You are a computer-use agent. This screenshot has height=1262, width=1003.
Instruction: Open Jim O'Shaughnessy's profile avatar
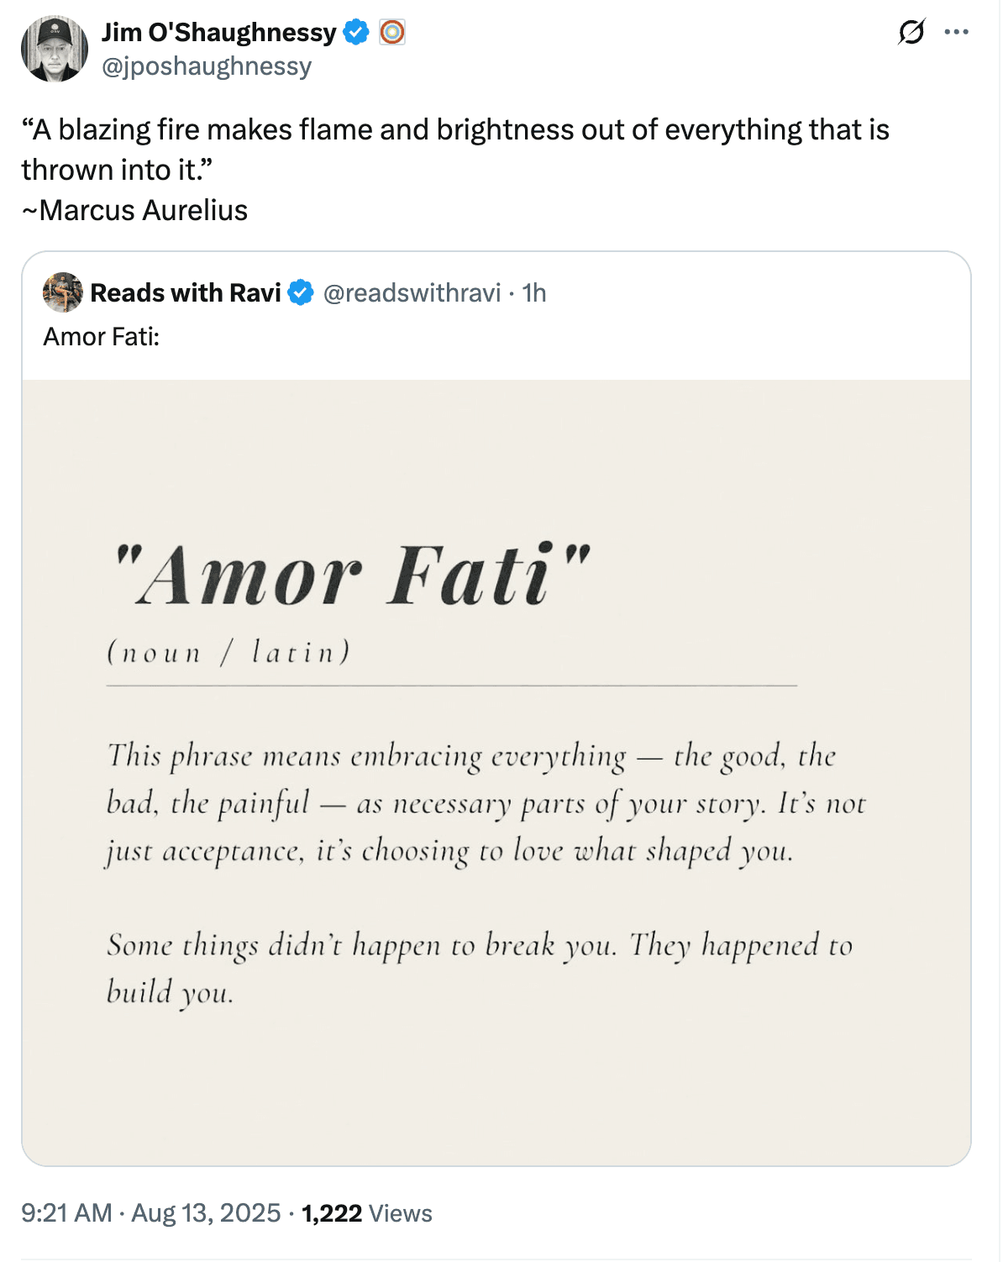coord(55,49)
